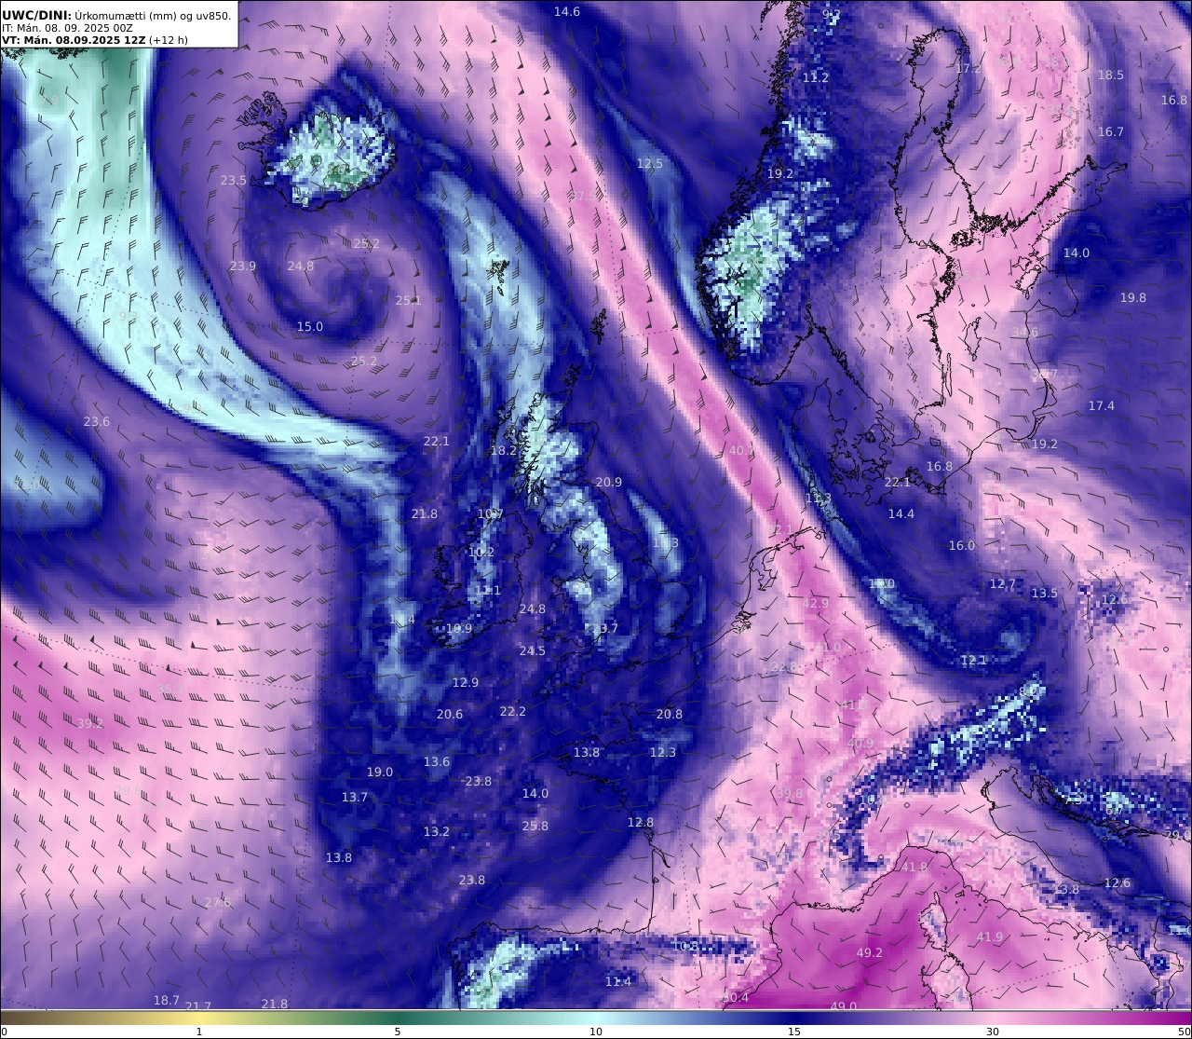Image resolution: width=1192 pixels, height=1039 pixels.
Task: Click map value 19.0
Action: pyautogui.click(x=380, y=772)
